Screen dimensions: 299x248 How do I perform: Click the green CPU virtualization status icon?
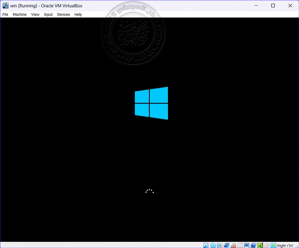tap(260, 246)
